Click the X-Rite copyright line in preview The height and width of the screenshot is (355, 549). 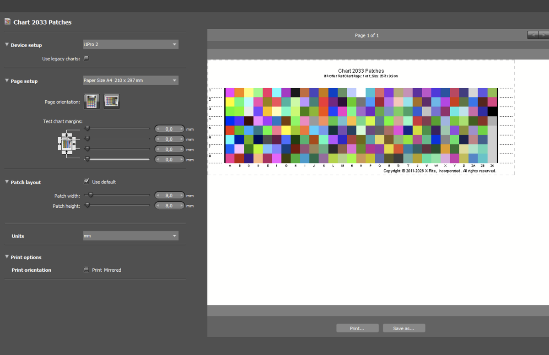(x=440, y=171)
